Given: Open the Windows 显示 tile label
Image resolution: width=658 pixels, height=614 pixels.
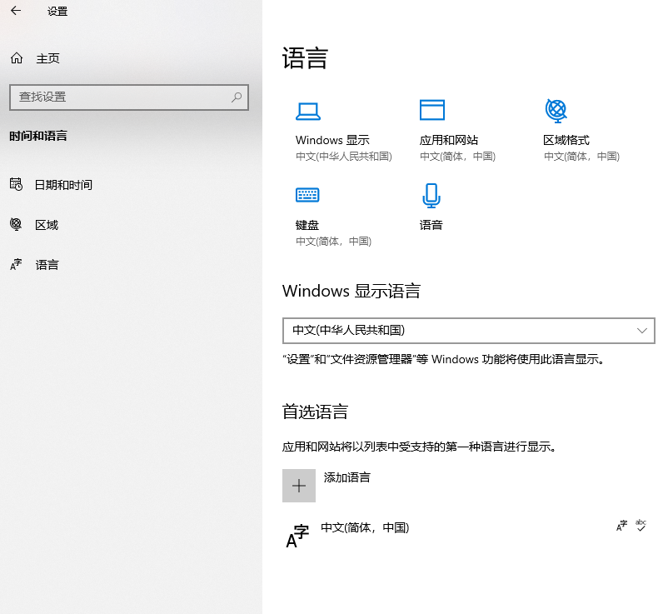Looking at the screenshot, I should coord(332,140).
